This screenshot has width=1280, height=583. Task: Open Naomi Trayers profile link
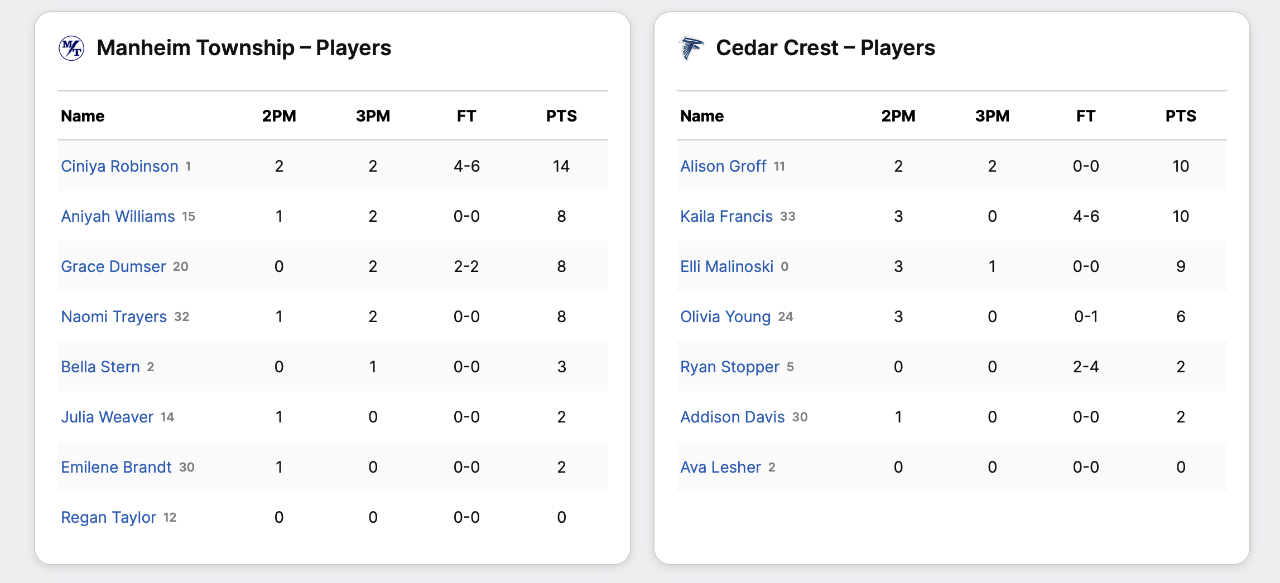click(114, 317)
